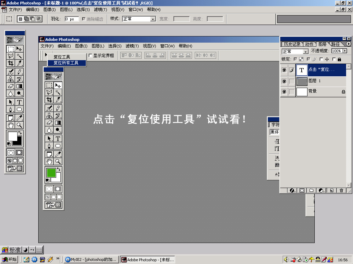353x264 pixels.
Task: Click the intersect with selection mode button
Action: pyautogui.click(x=39, y=19)
